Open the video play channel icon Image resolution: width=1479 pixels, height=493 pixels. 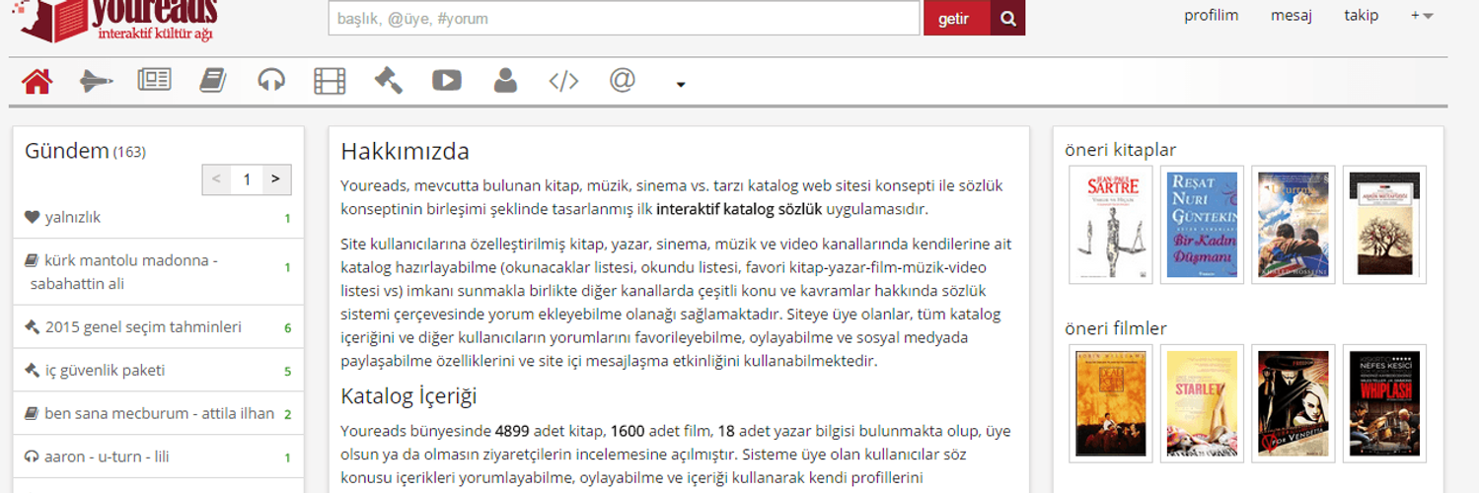point(446,80)
